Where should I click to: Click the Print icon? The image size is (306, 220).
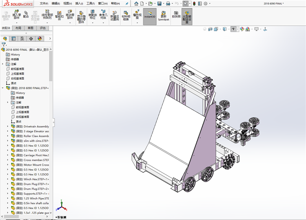tap(168, 4)
